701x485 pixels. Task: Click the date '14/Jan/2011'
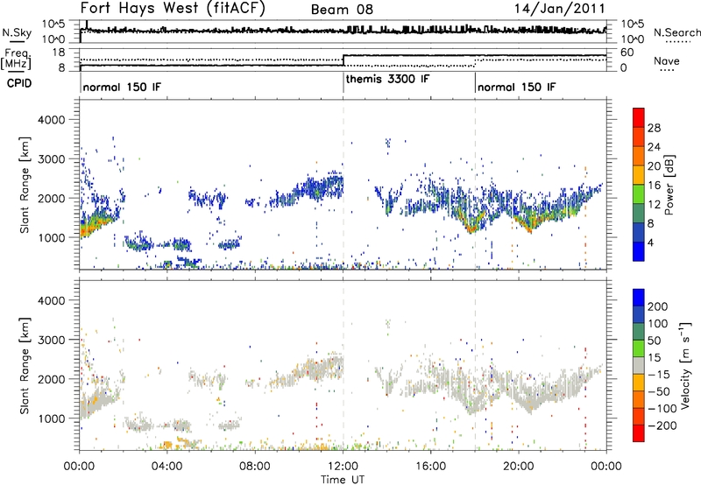click(559, 9)
